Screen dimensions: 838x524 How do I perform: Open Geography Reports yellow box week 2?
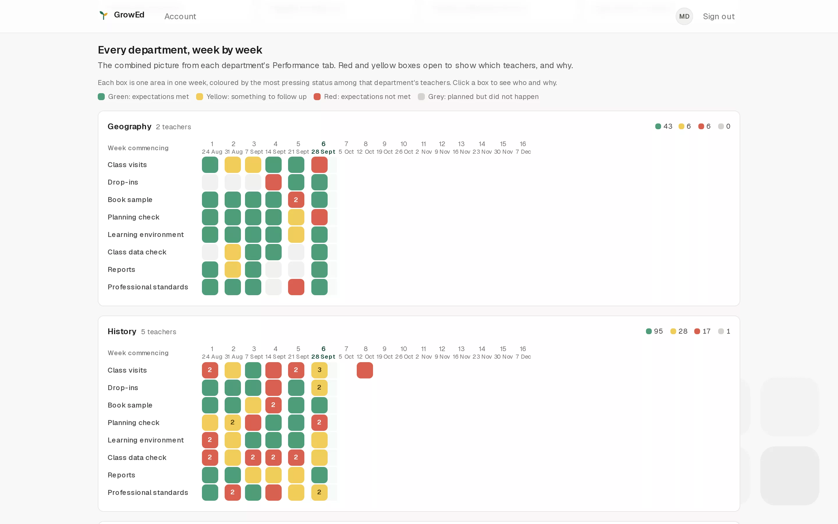(x=233, y=270)
